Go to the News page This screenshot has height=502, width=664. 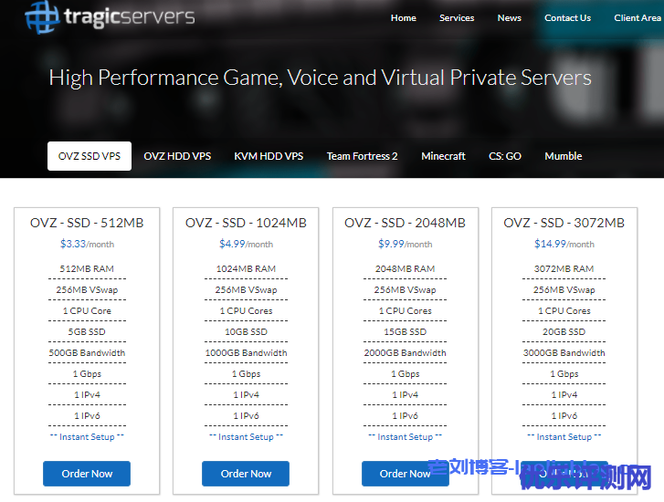point(509,17)
